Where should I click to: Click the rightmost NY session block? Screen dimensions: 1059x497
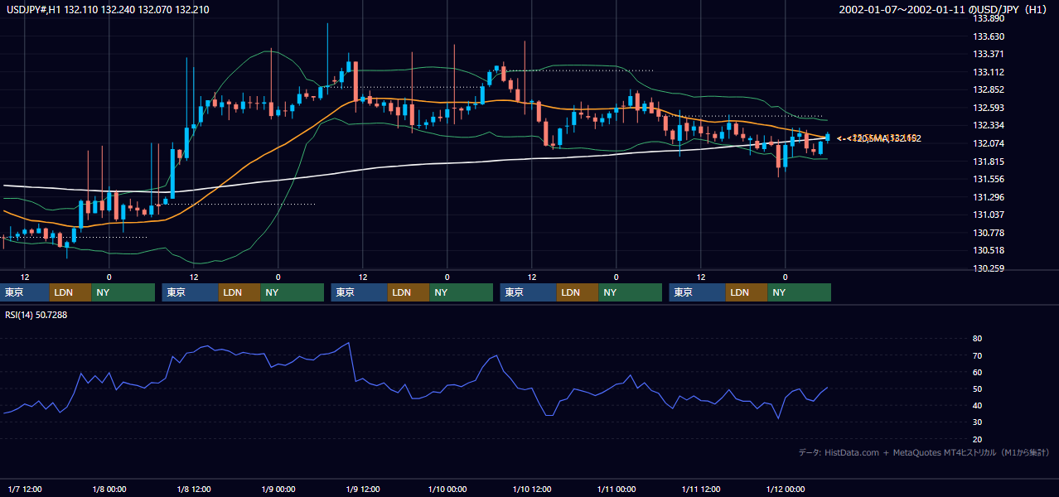click(x=799, y=292)
